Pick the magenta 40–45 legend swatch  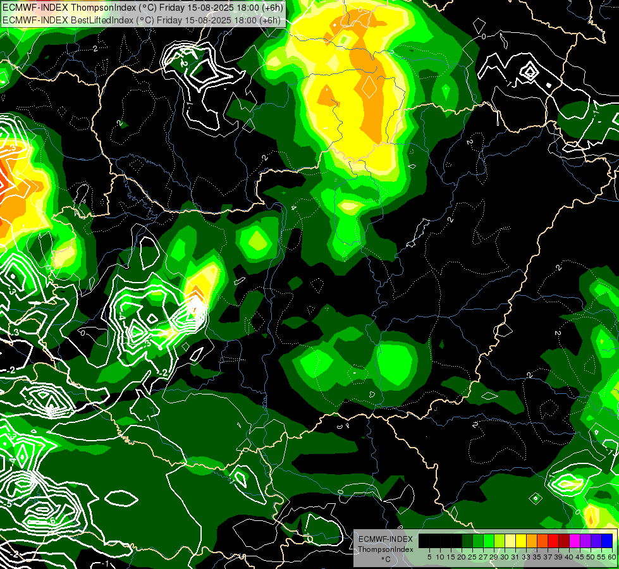[575, 541]
